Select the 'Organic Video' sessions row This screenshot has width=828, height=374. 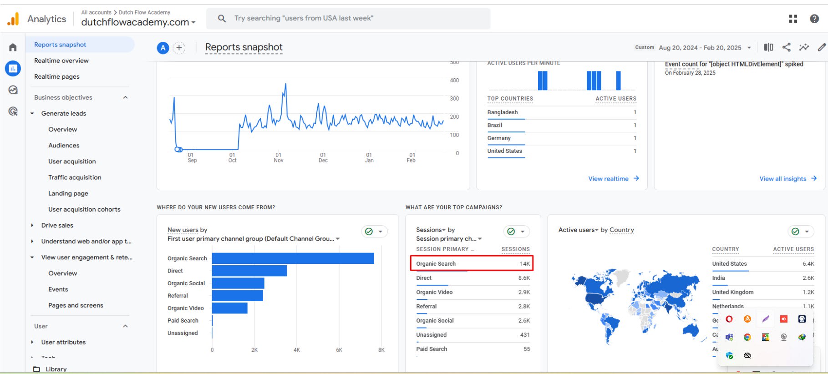coord(473,292)
